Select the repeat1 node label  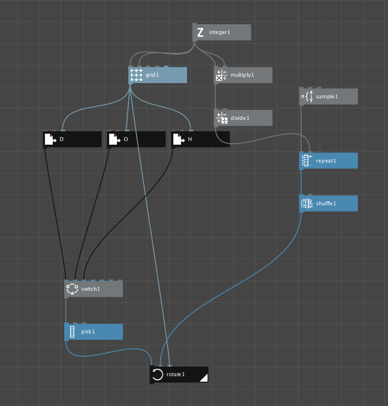[326, 161]
